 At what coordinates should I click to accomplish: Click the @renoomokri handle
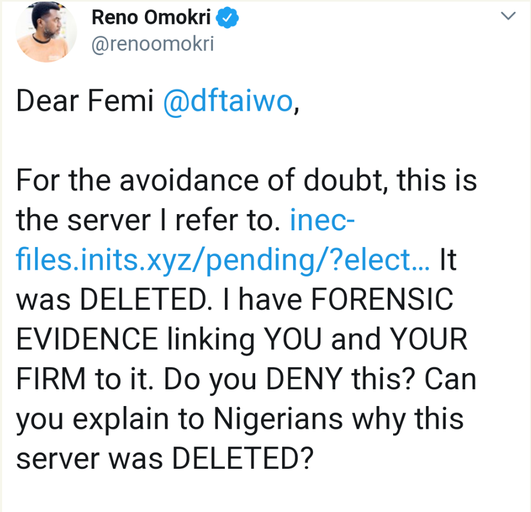153,44
